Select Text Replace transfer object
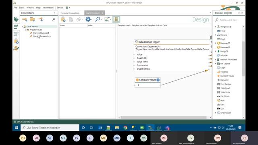258x145 pixels. [226, 84]
